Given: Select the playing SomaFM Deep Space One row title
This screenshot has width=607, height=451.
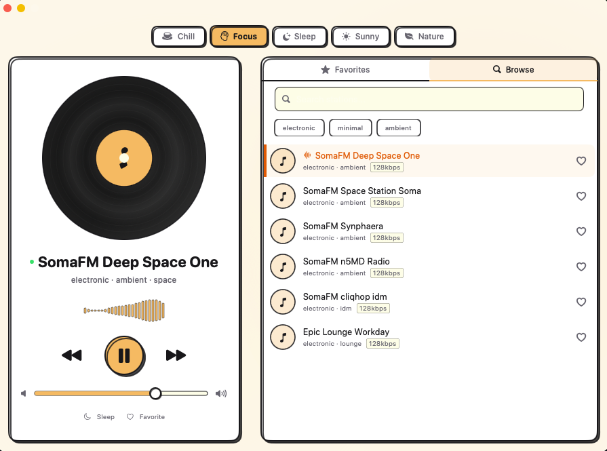Looking at the screenshot, I should [368, 155].
